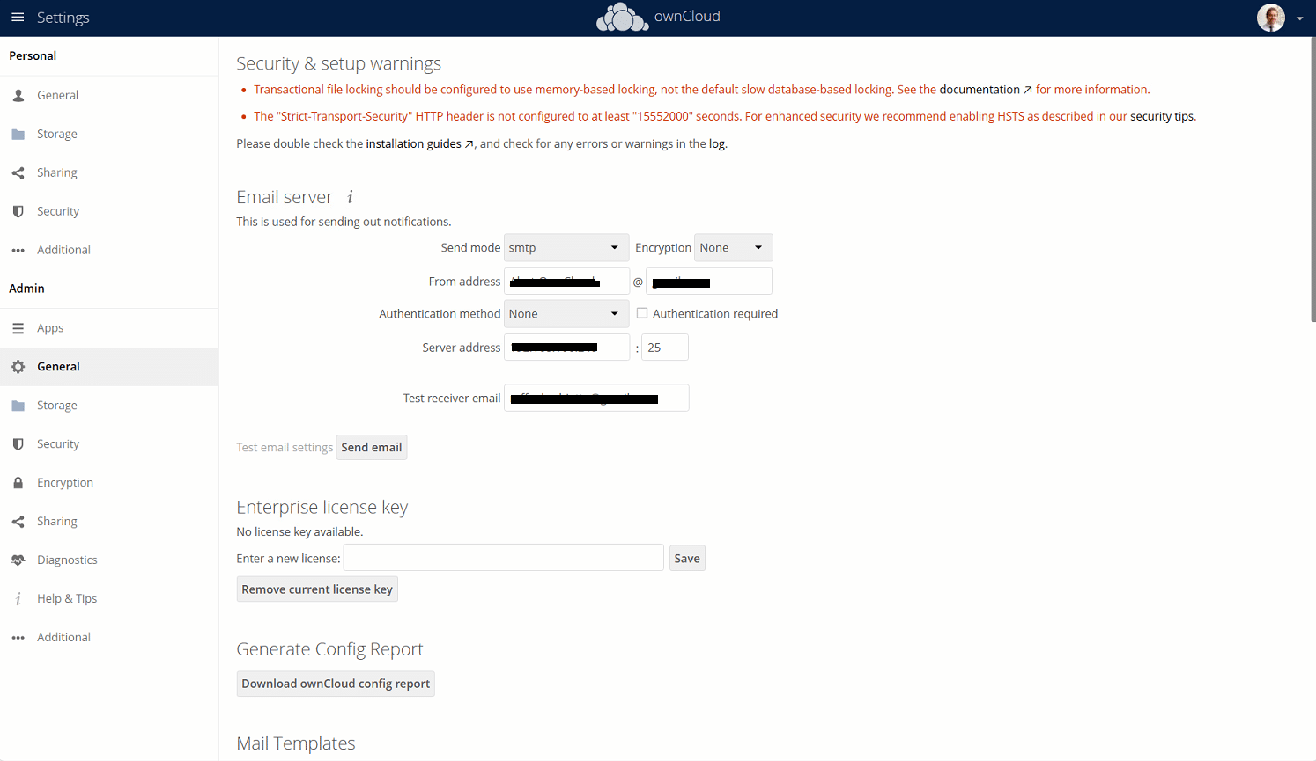Click the From address name field

[566, 282]
